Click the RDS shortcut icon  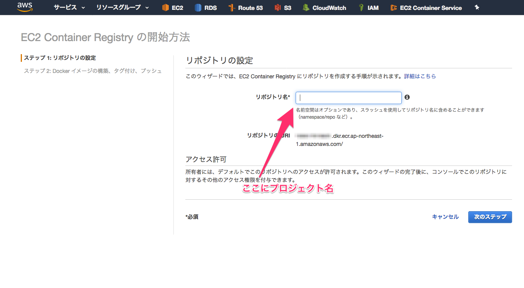(x=198, y=8)
